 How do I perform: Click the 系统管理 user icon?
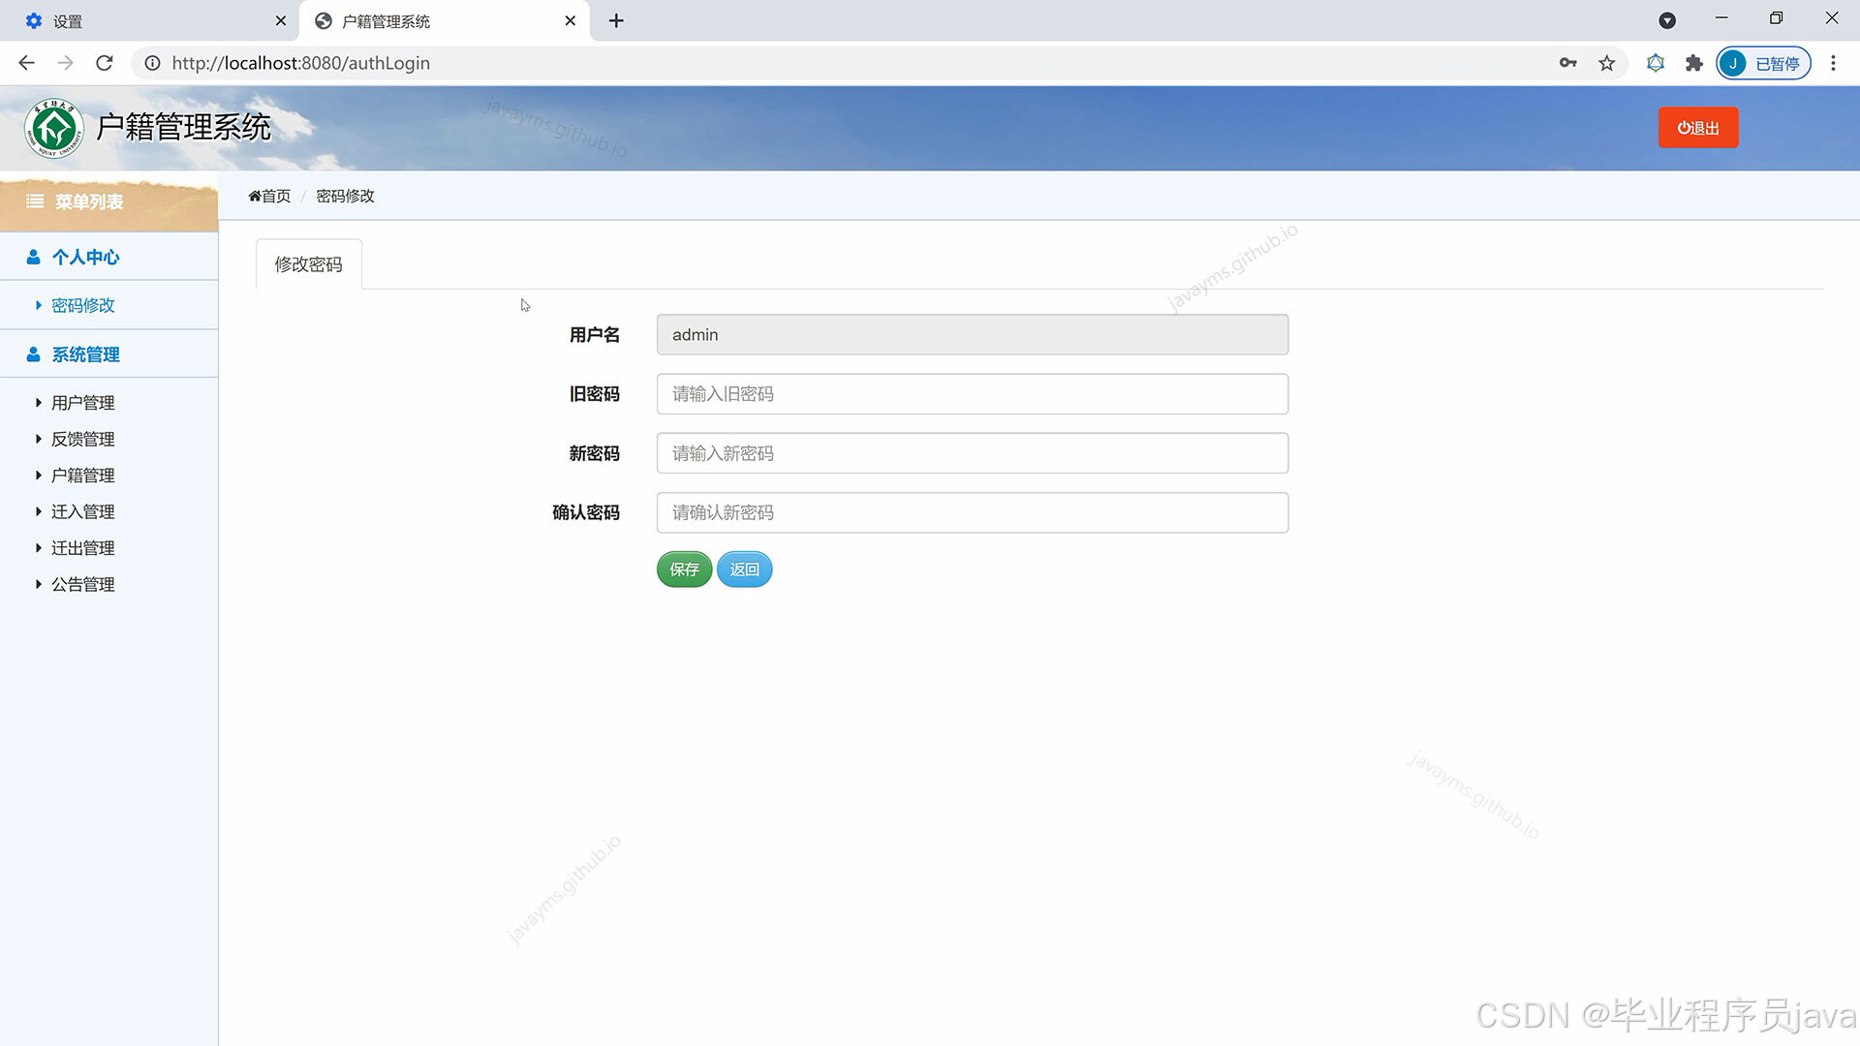pyautogui.click(x=33, y=354)
